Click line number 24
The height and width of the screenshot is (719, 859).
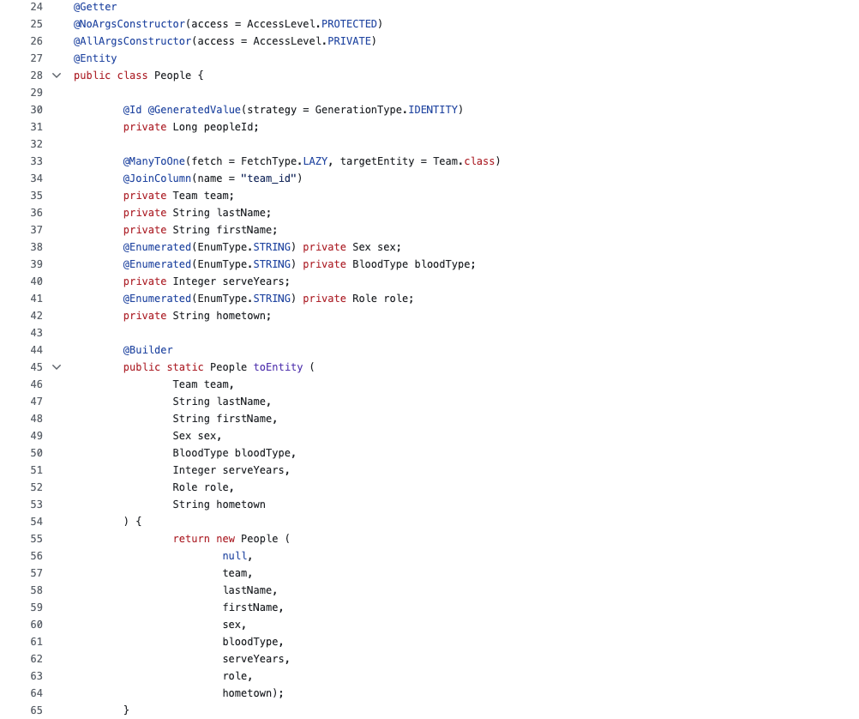pyautogui.click(x=36, y=7)
